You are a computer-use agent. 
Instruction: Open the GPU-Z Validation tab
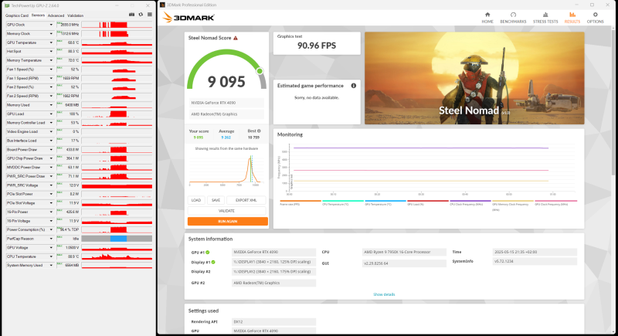75,15
